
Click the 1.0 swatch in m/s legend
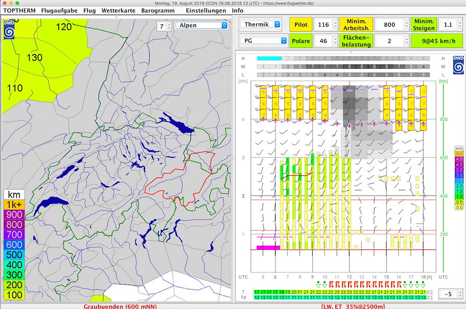pos(459,197)
